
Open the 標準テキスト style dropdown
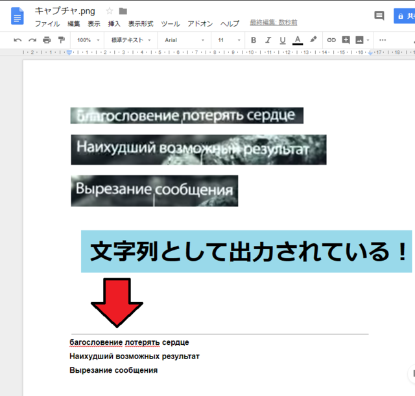tap(131, 40)
